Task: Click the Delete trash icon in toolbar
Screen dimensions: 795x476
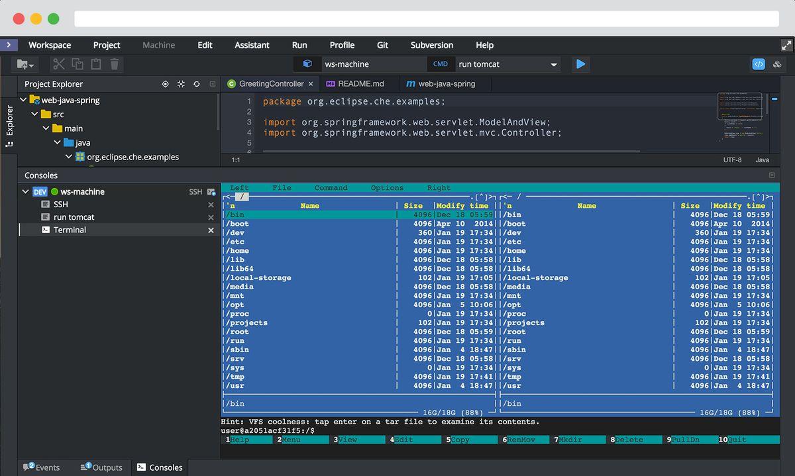Action: point(115,64)
